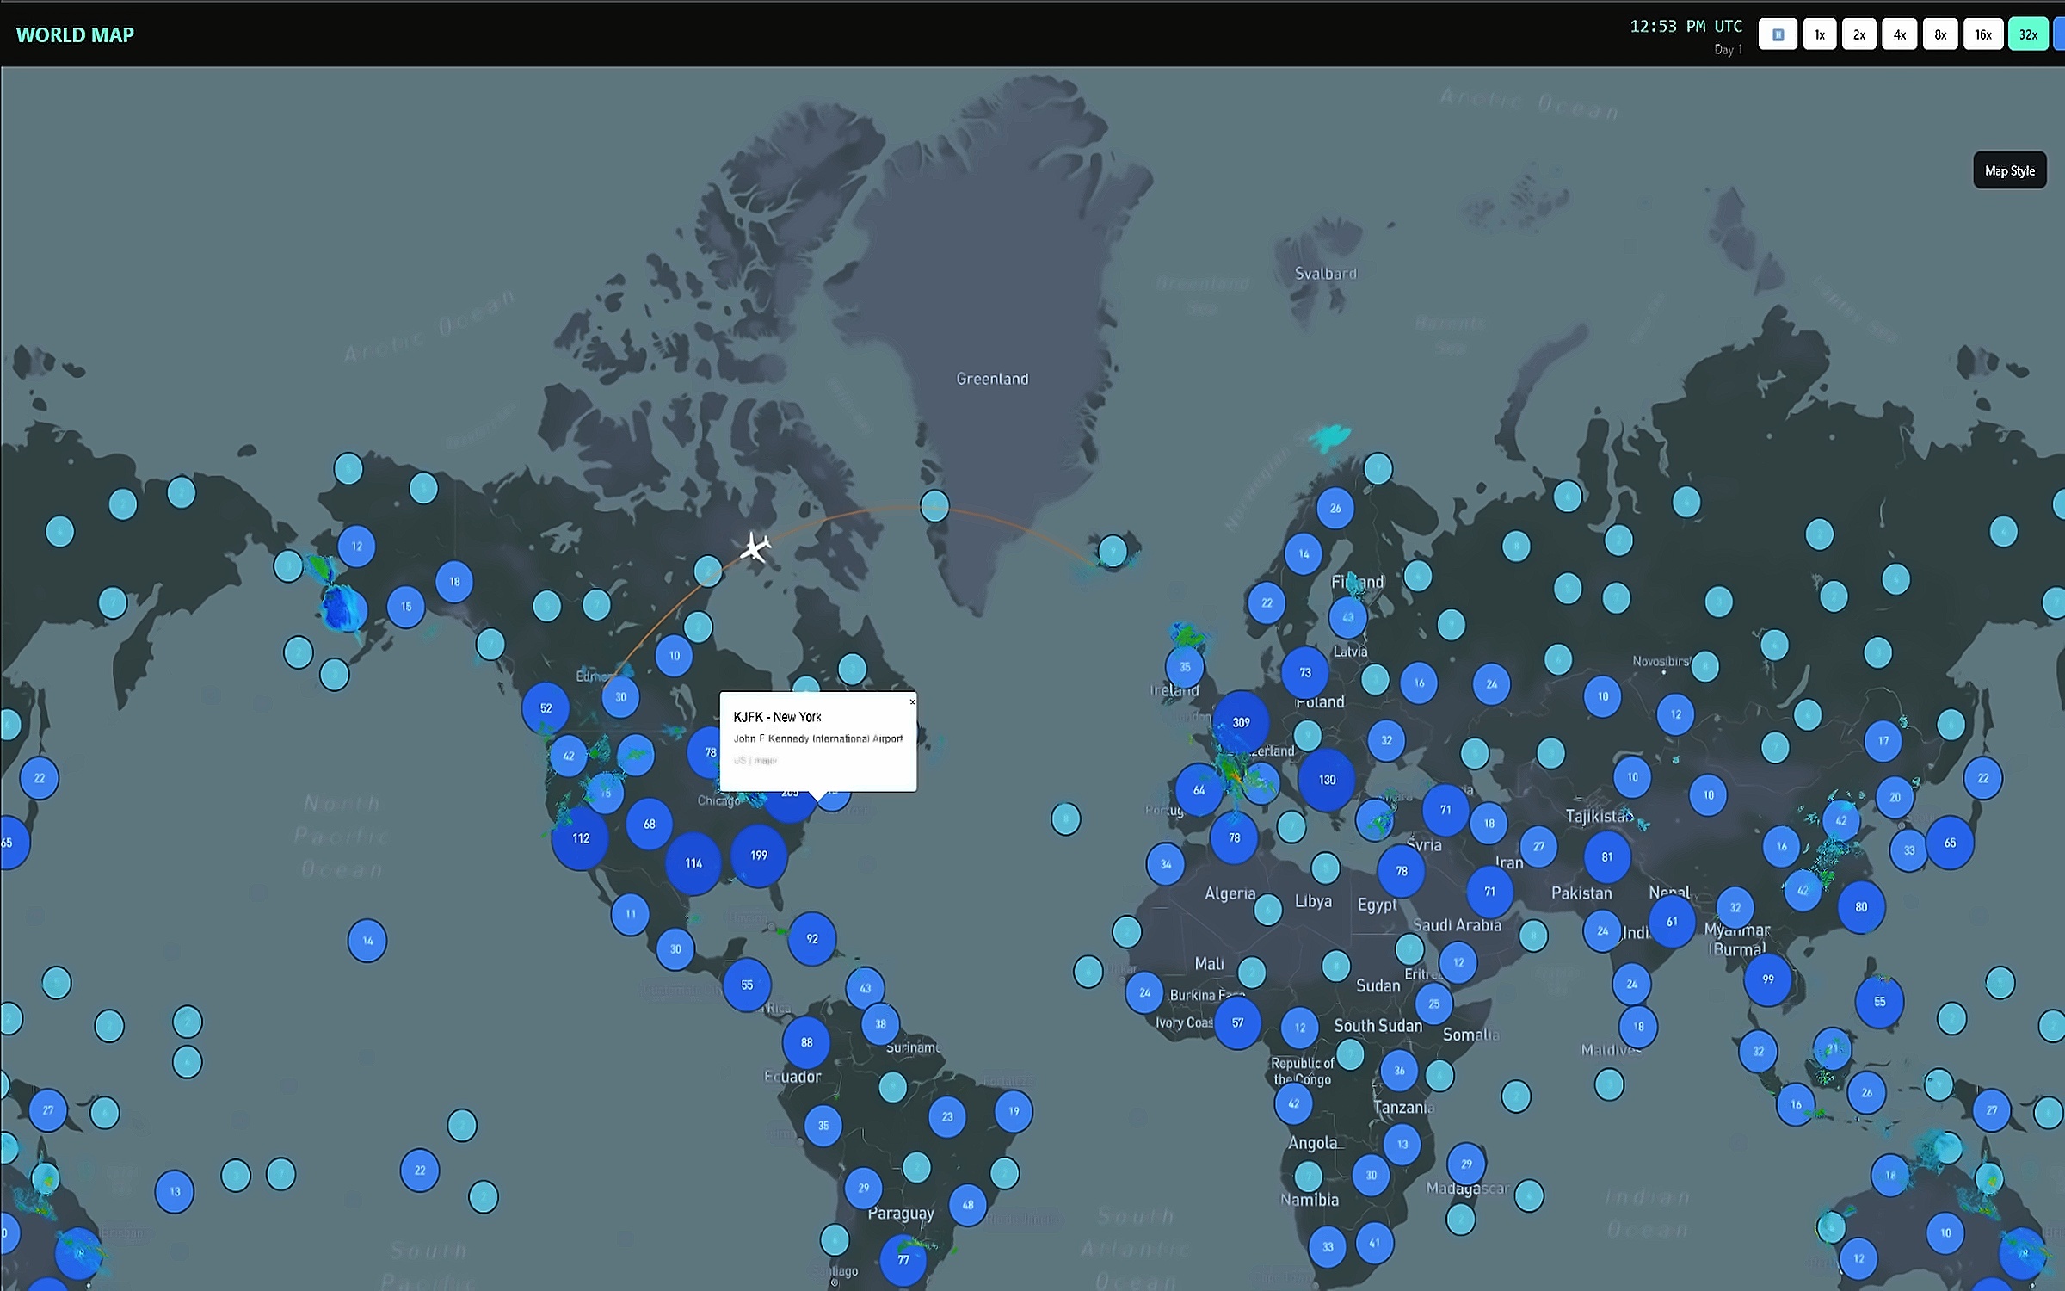The image size is (2065, 1291).
Task: Expand the 309 airport cluster in Europe
Action: pyautogui.click(x=1241, y=722)
